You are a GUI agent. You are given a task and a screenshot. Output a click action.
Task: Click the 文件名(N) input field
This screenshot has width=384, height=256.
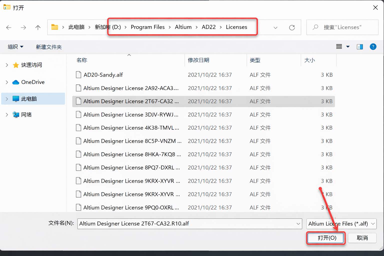click(x=189, y=224)
